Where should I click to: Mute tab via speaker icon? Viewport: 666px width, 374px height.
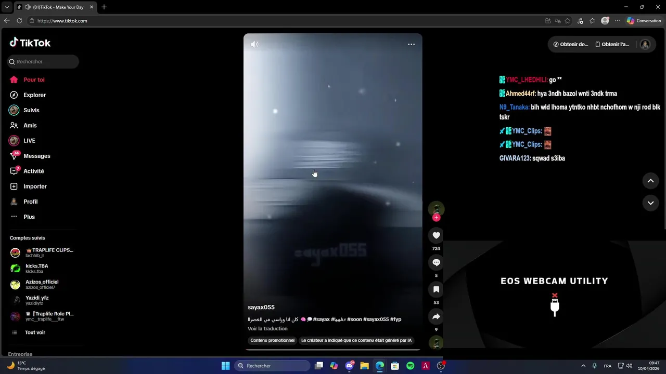point(27,7)
